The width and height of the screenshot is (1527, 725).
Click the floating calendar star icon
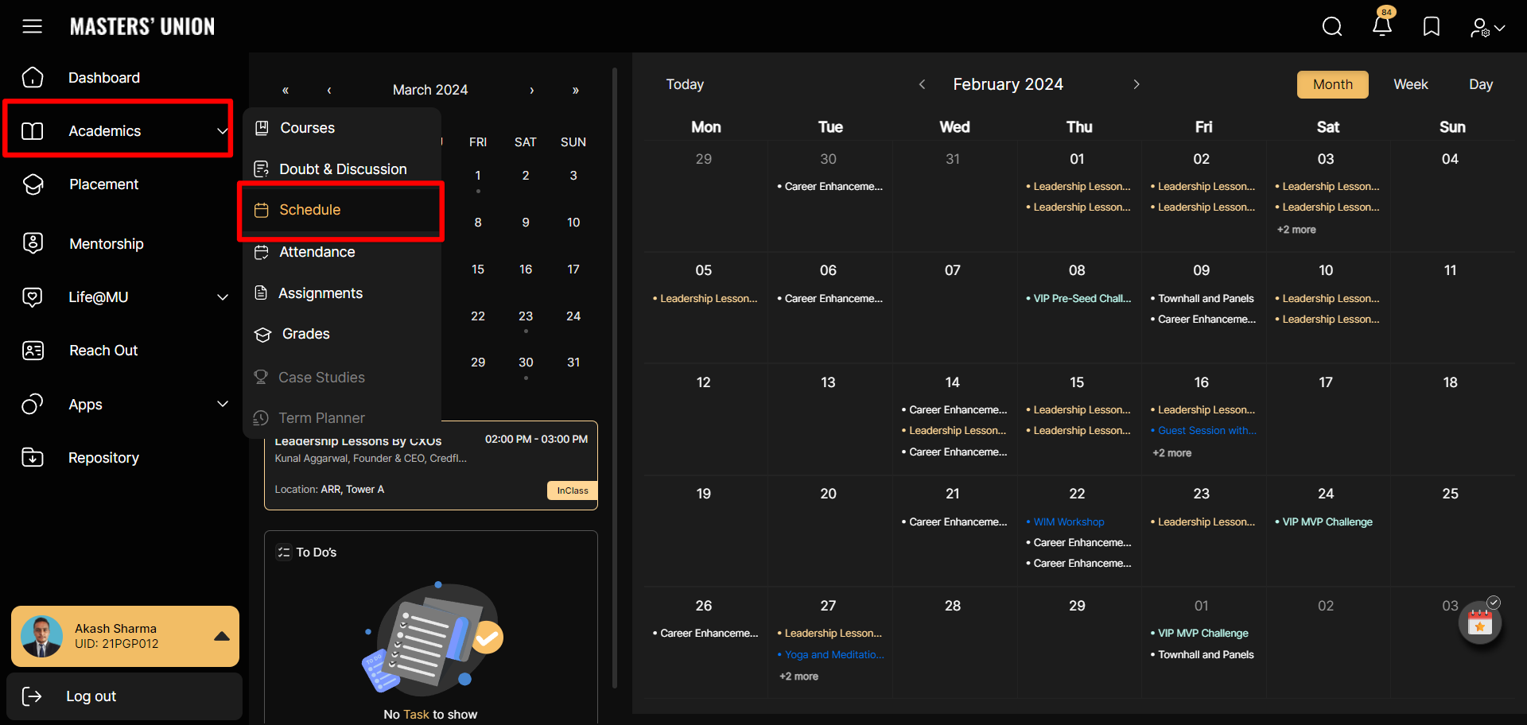tap(1479, 624)
